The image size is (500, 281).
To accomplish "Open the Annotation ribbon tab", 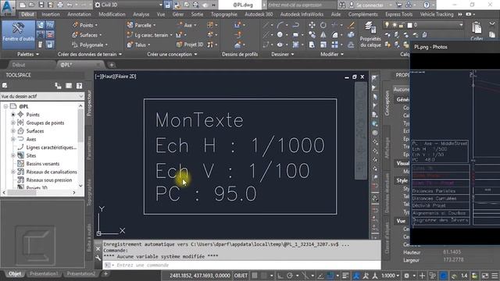I will 79,14.
